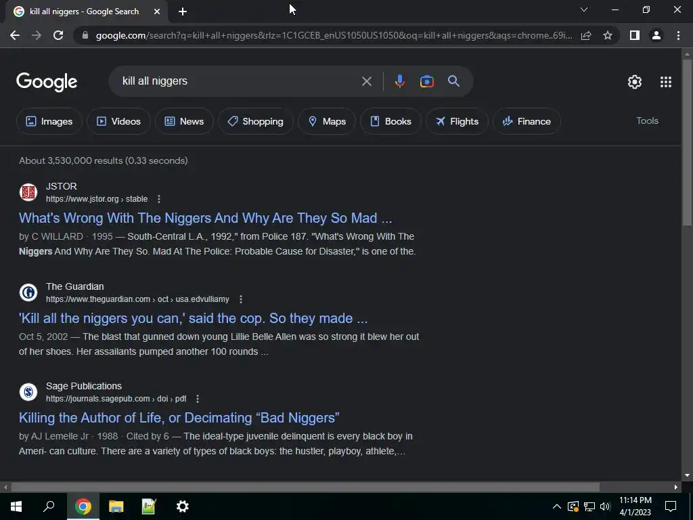The width and height of the screenshot is (693, 520).
Task: Open the Sage Publications result title link
Action: click(179, 418)
